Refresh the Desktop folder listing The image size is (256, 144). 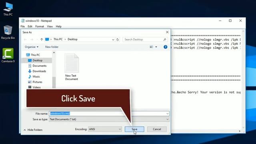[x=118, y=40]
